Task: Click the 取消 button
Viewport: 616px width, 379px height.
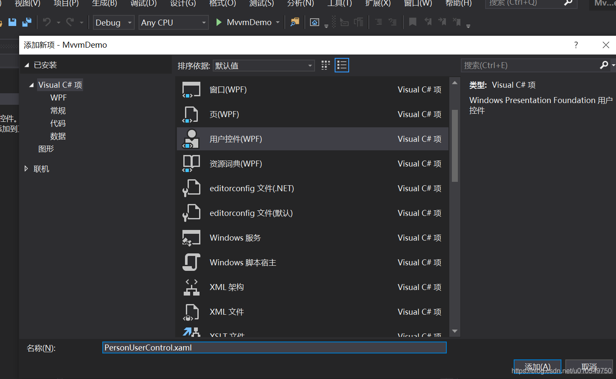Action: [x=588, y=367]
